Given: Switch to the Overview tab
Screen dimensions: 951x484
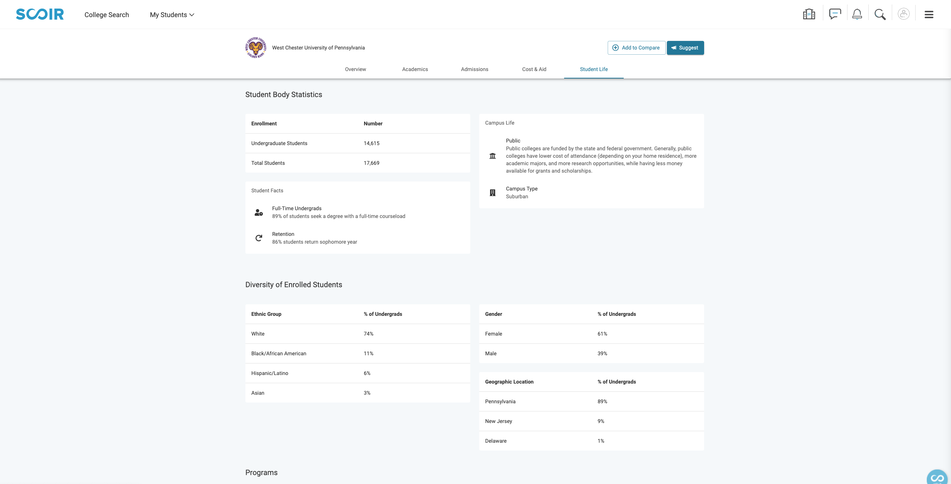Looking at the screenshot, I should 355,69.
